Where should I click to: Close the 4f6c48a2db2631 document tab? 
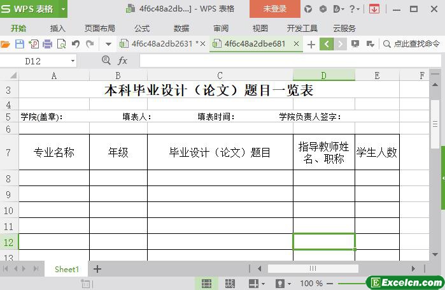pyautogui.click(x=202, y=44)
